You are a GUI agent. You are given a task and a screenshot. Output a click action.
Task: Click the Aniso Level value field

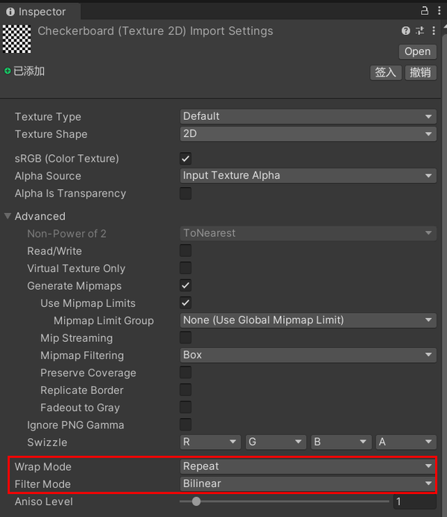click(x=414, y=502)
